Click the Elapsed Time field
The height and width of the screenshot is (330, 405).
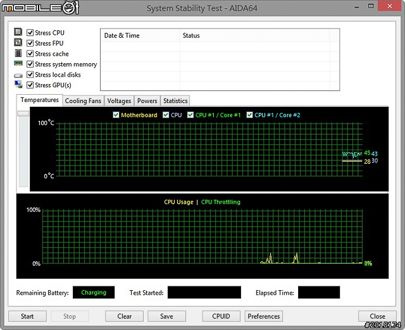(x=319, y=292)
